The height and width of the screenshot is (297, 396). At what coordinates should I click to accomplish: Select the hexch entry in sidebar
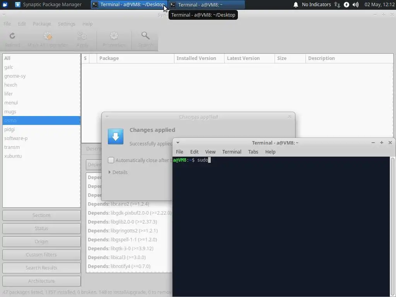[x=41, y=85]
